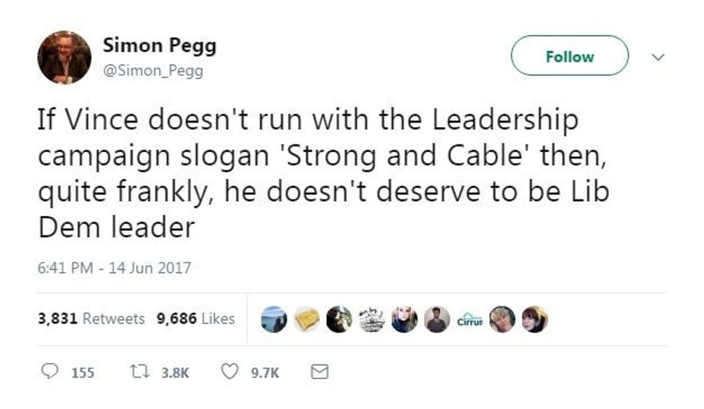Open the Cirrus logo liker avatar

pyautogui.click(x=470, y=319)
